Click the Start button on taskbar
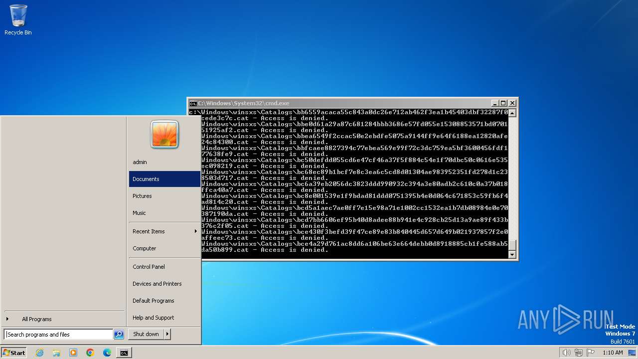 [14, 353]
